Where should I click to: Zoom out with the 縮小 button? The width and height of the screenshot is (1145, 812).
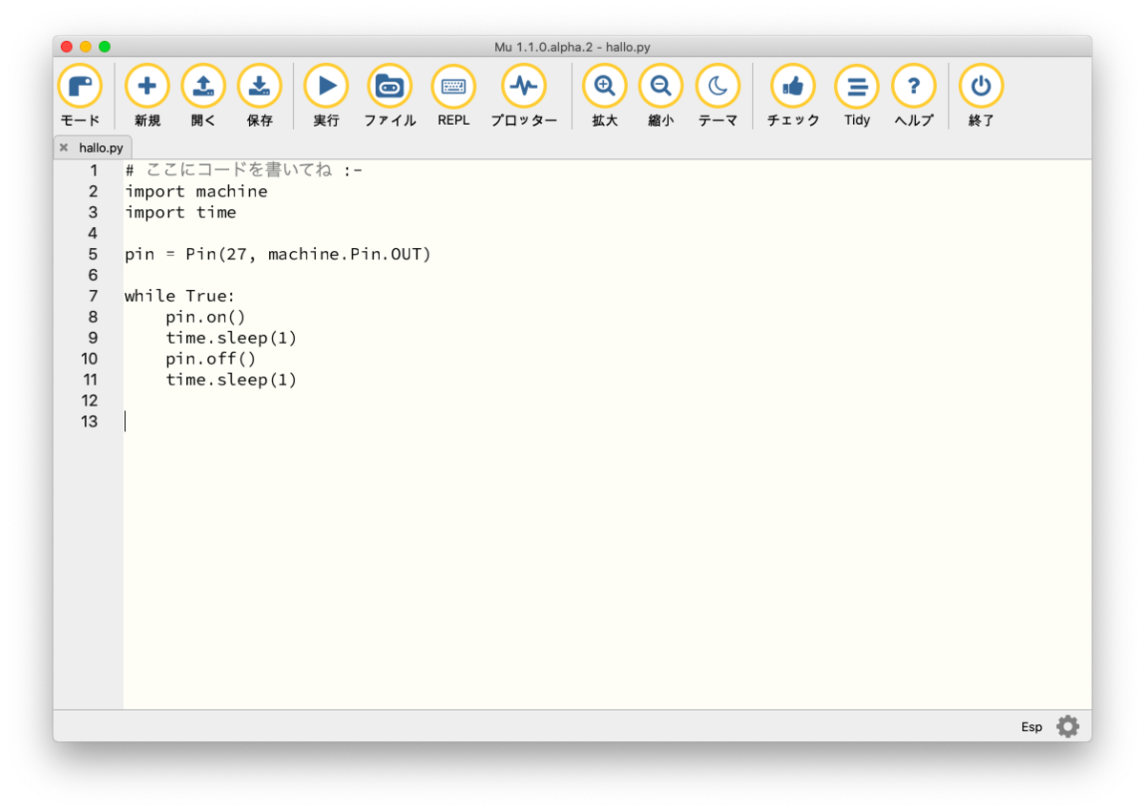click(660, 96)
